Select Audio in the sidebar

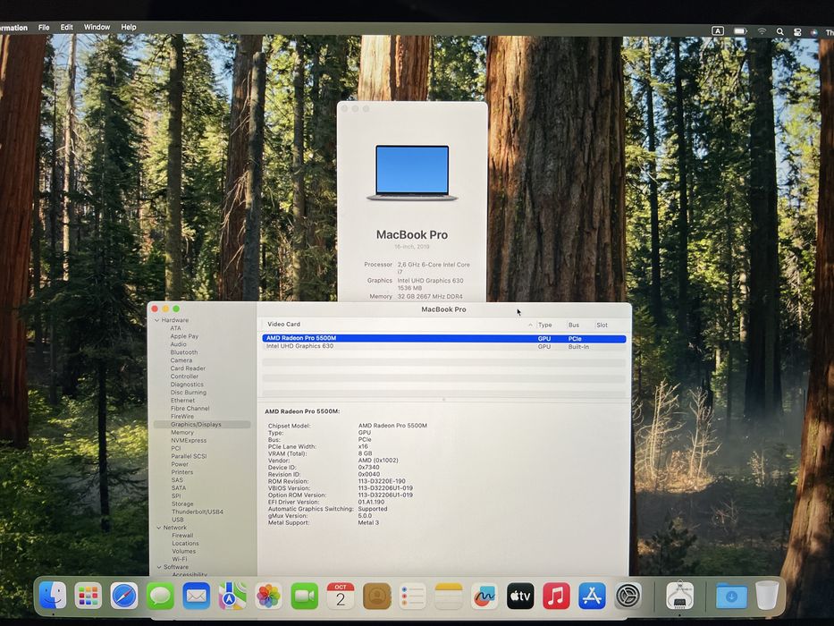[x=178, y=344]
